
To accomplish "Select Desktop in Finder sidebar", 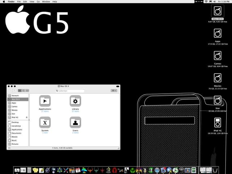I will pos(18,122).
